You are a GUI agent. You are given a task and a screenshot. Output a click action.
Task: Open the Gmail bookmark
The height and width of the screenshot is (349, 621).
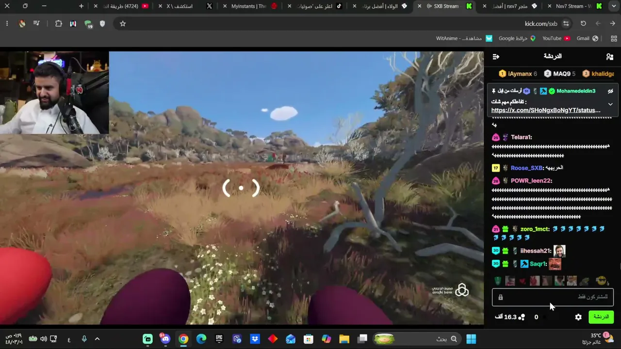[587, 38]
